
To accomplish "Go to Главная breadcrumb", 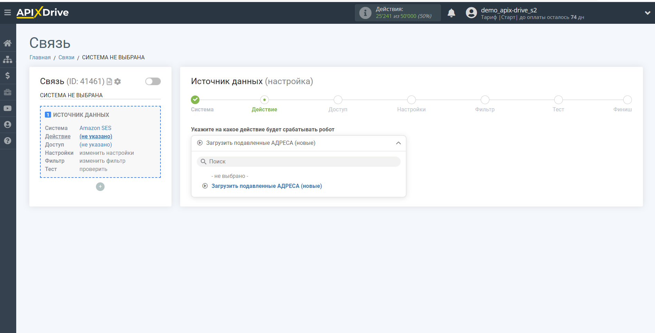I will 40,57.
